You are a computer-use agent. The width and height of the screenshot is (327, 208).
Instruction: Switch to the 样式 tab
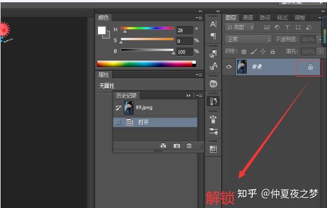282,17
